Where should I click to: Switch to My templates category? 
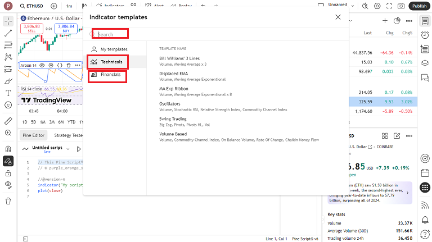[x=114, y=49]
